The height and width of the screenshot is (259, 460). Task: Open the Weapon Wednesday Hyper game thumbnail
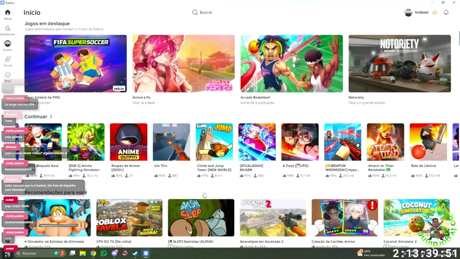pos(343,142)
